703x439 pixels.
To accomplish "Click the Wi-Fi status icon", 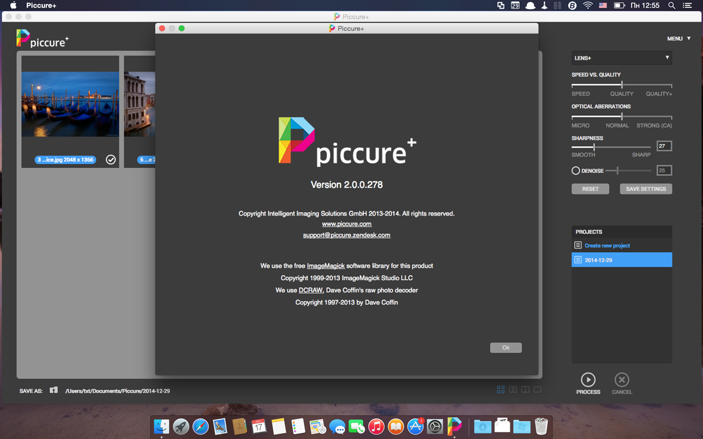I will coord(587,5).
